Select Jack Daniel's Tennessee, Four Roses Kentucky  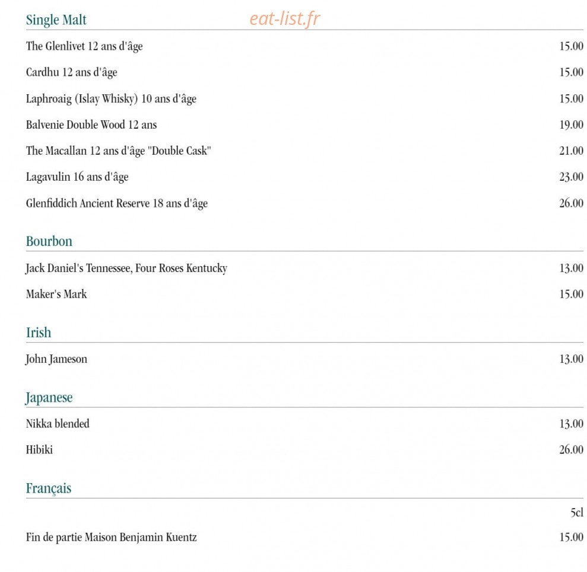click(x=126, y=269)
